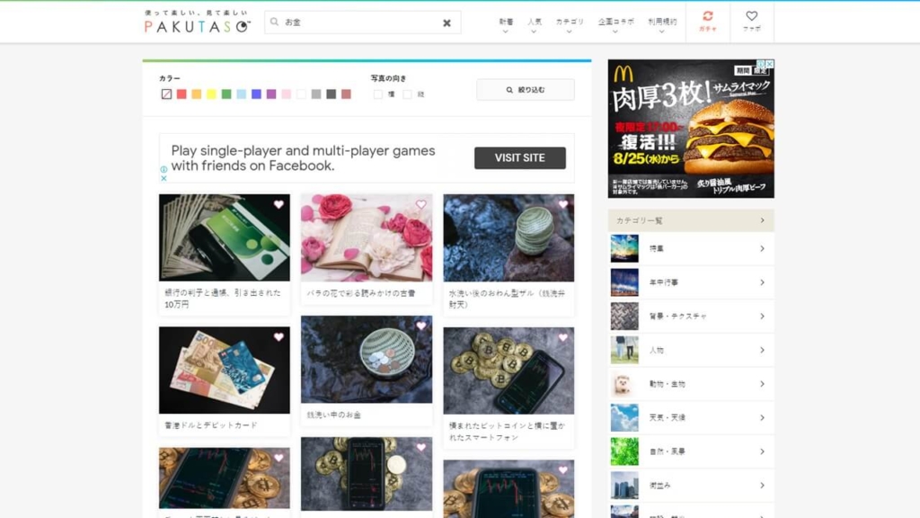Close the McDonald's banner ad with its X
This screenshot has height=518, width=920.
coord(769,64)
